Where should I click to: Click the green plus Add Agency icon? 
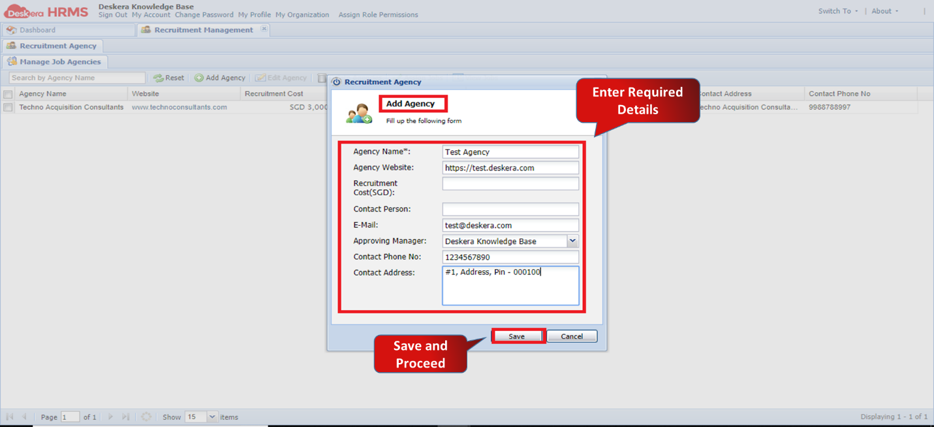(199, 78)
